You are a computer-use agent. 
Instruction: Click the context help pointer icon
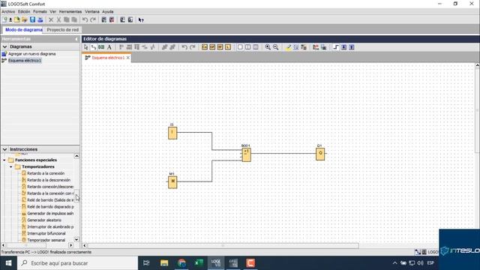141,20
